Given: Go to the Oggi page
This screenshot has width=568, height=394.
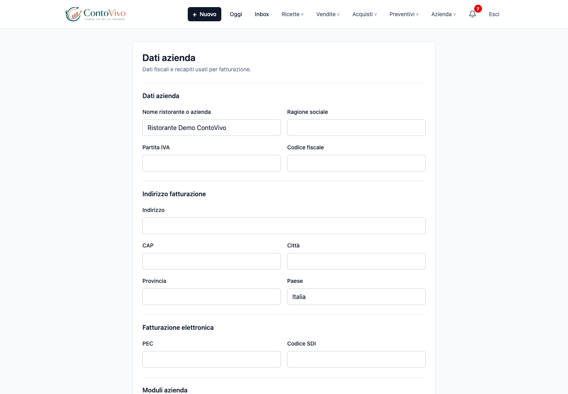Looking at the screenshot, I should 236,14.
